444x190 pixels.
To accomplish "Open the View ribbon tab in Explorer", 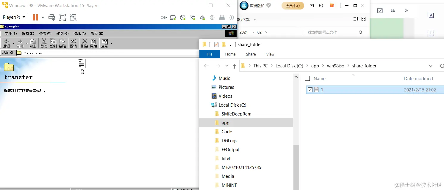I will [270, 54].
